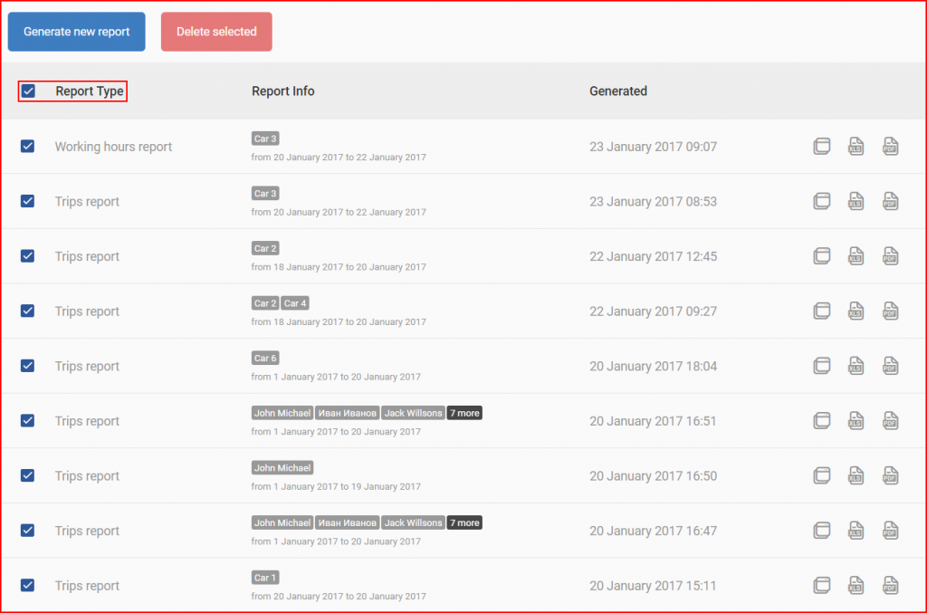Deselect report generated 20 January 16:51
The height and width of the screenshot is (613, 927).
[x=28, y=421]
